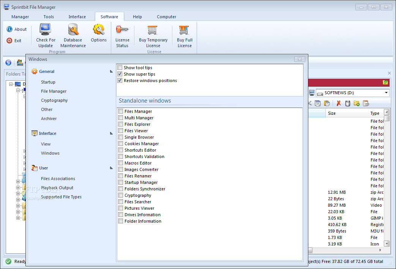Open Supported File Types page
Screen dimensions: 396x269
click(x=61, y=197)
